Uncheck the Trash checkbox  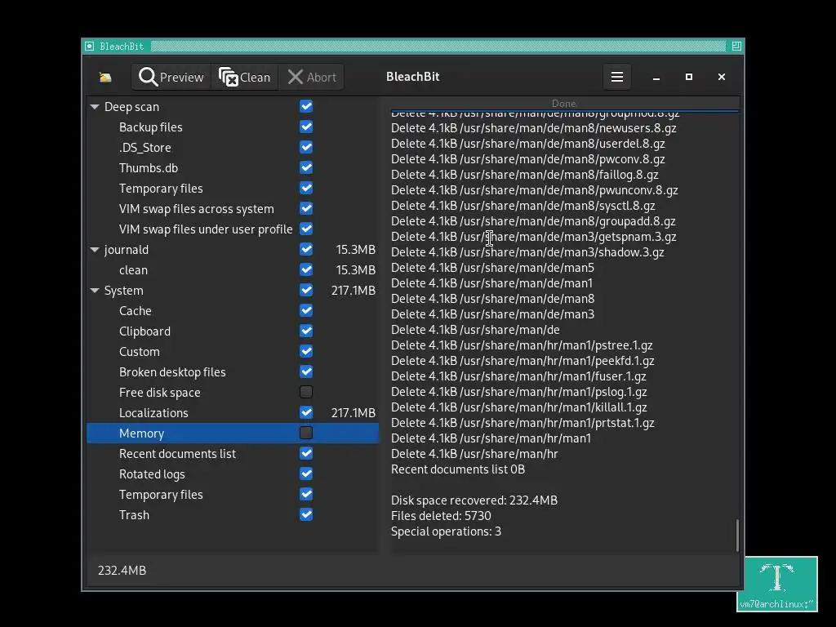tap(306, 514)
